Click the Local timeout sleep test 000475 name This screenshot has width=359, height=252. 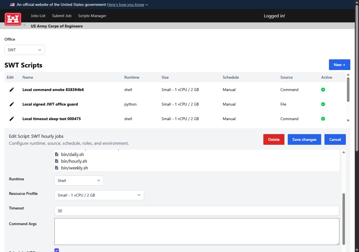pyautogui.click(x=52, y=119)
